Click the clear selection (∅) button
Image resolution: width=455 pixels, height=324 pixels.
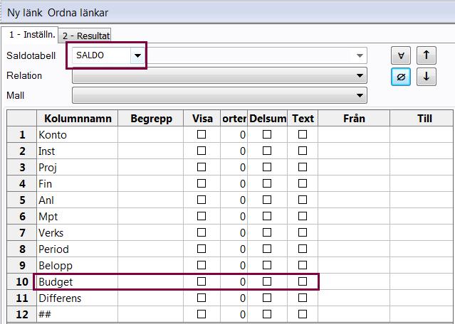click(401, 77)
